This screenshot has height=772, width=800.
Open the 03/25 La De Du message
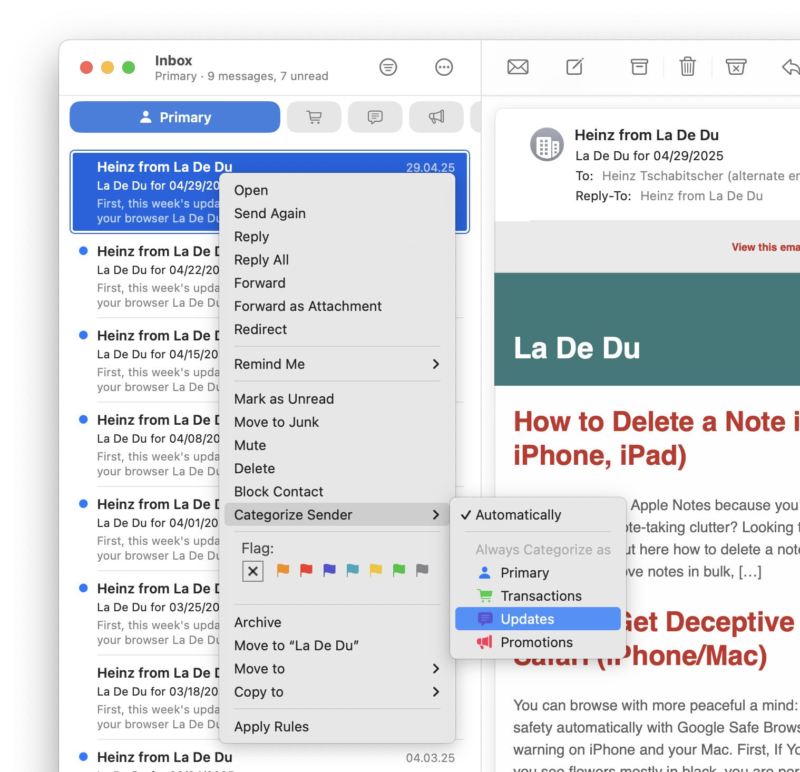tap(145, 614)
